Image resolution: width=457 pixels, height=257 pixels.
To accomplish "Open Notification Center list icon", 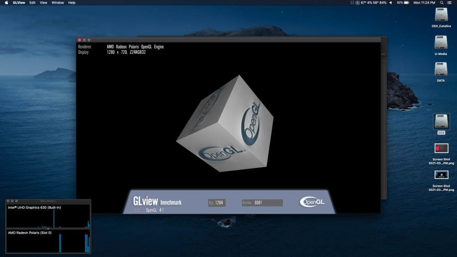I will tap(449, 3).
